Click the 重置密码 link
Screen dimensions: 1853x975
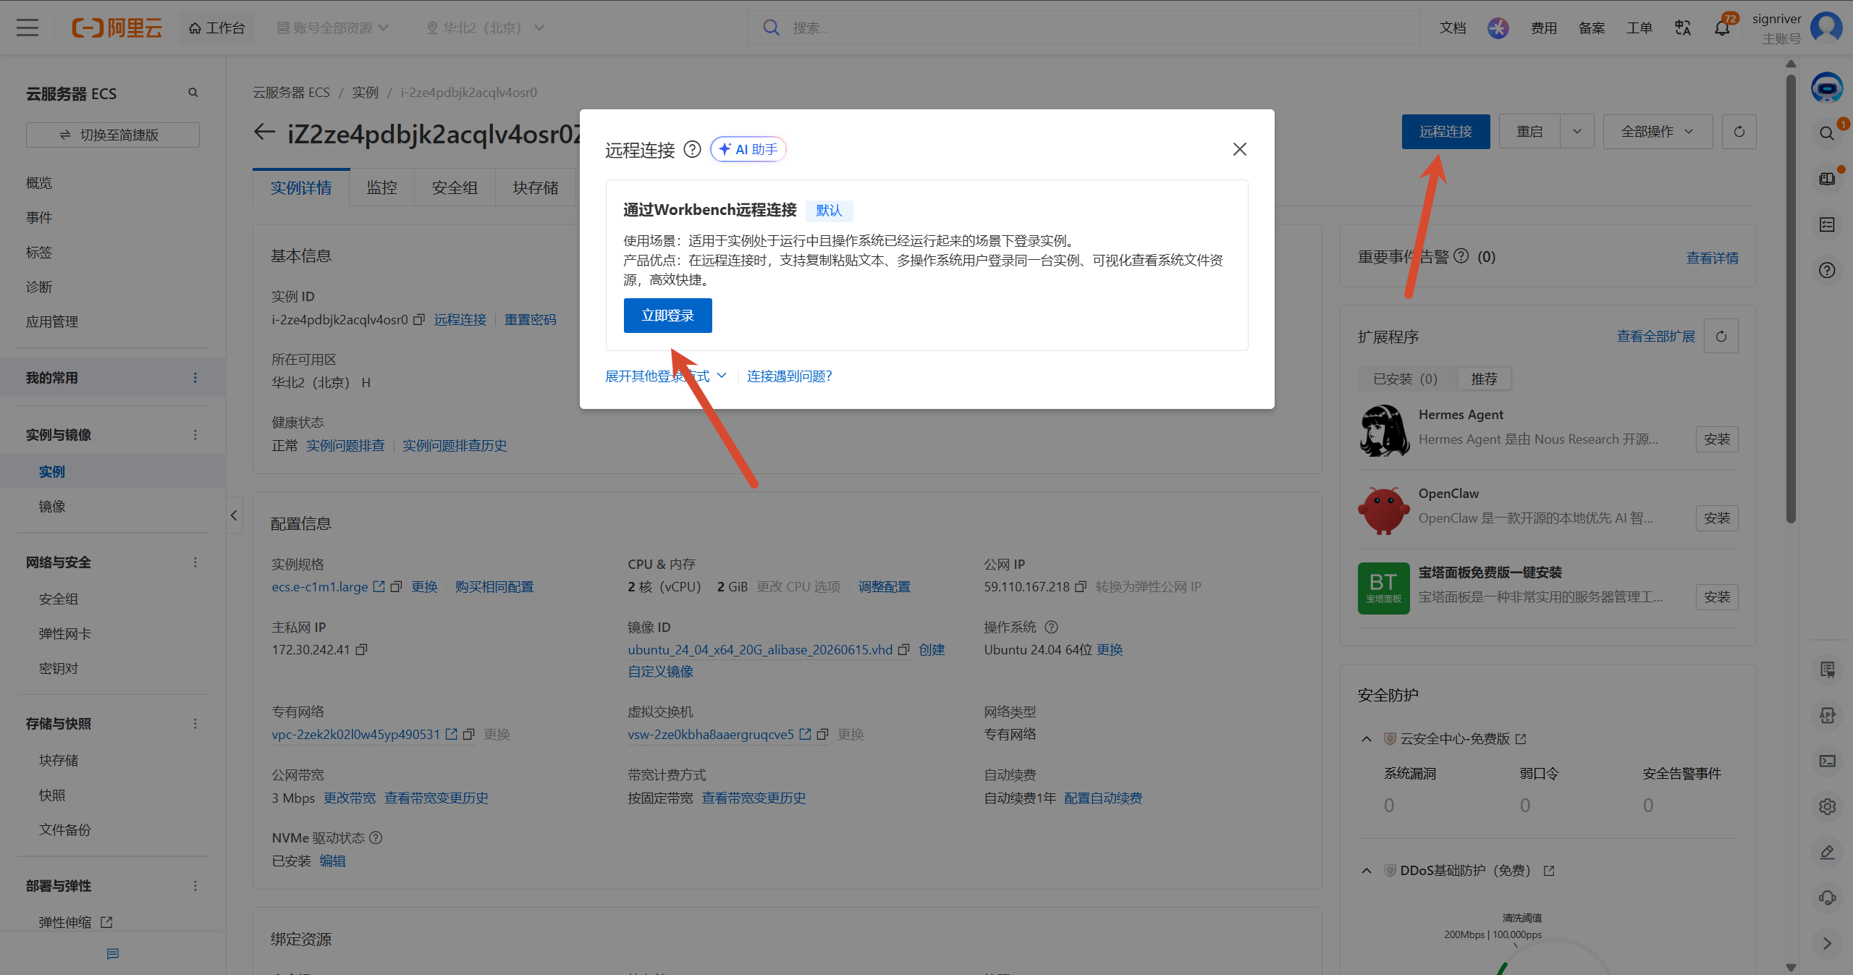[531, 320]
